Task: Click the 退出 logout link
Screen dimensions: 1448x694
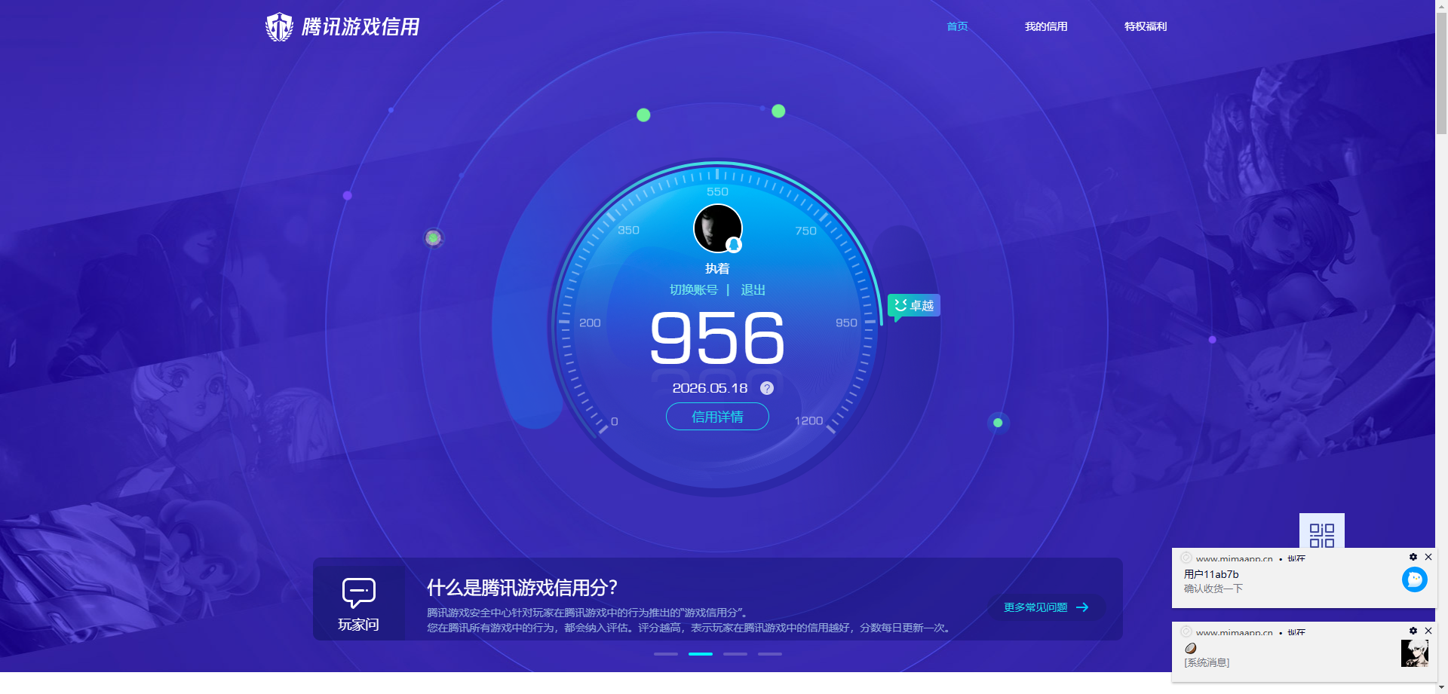Action: (753, 290)
